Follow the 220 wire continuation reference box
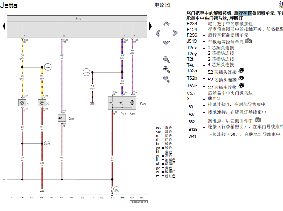 [92, 104]
